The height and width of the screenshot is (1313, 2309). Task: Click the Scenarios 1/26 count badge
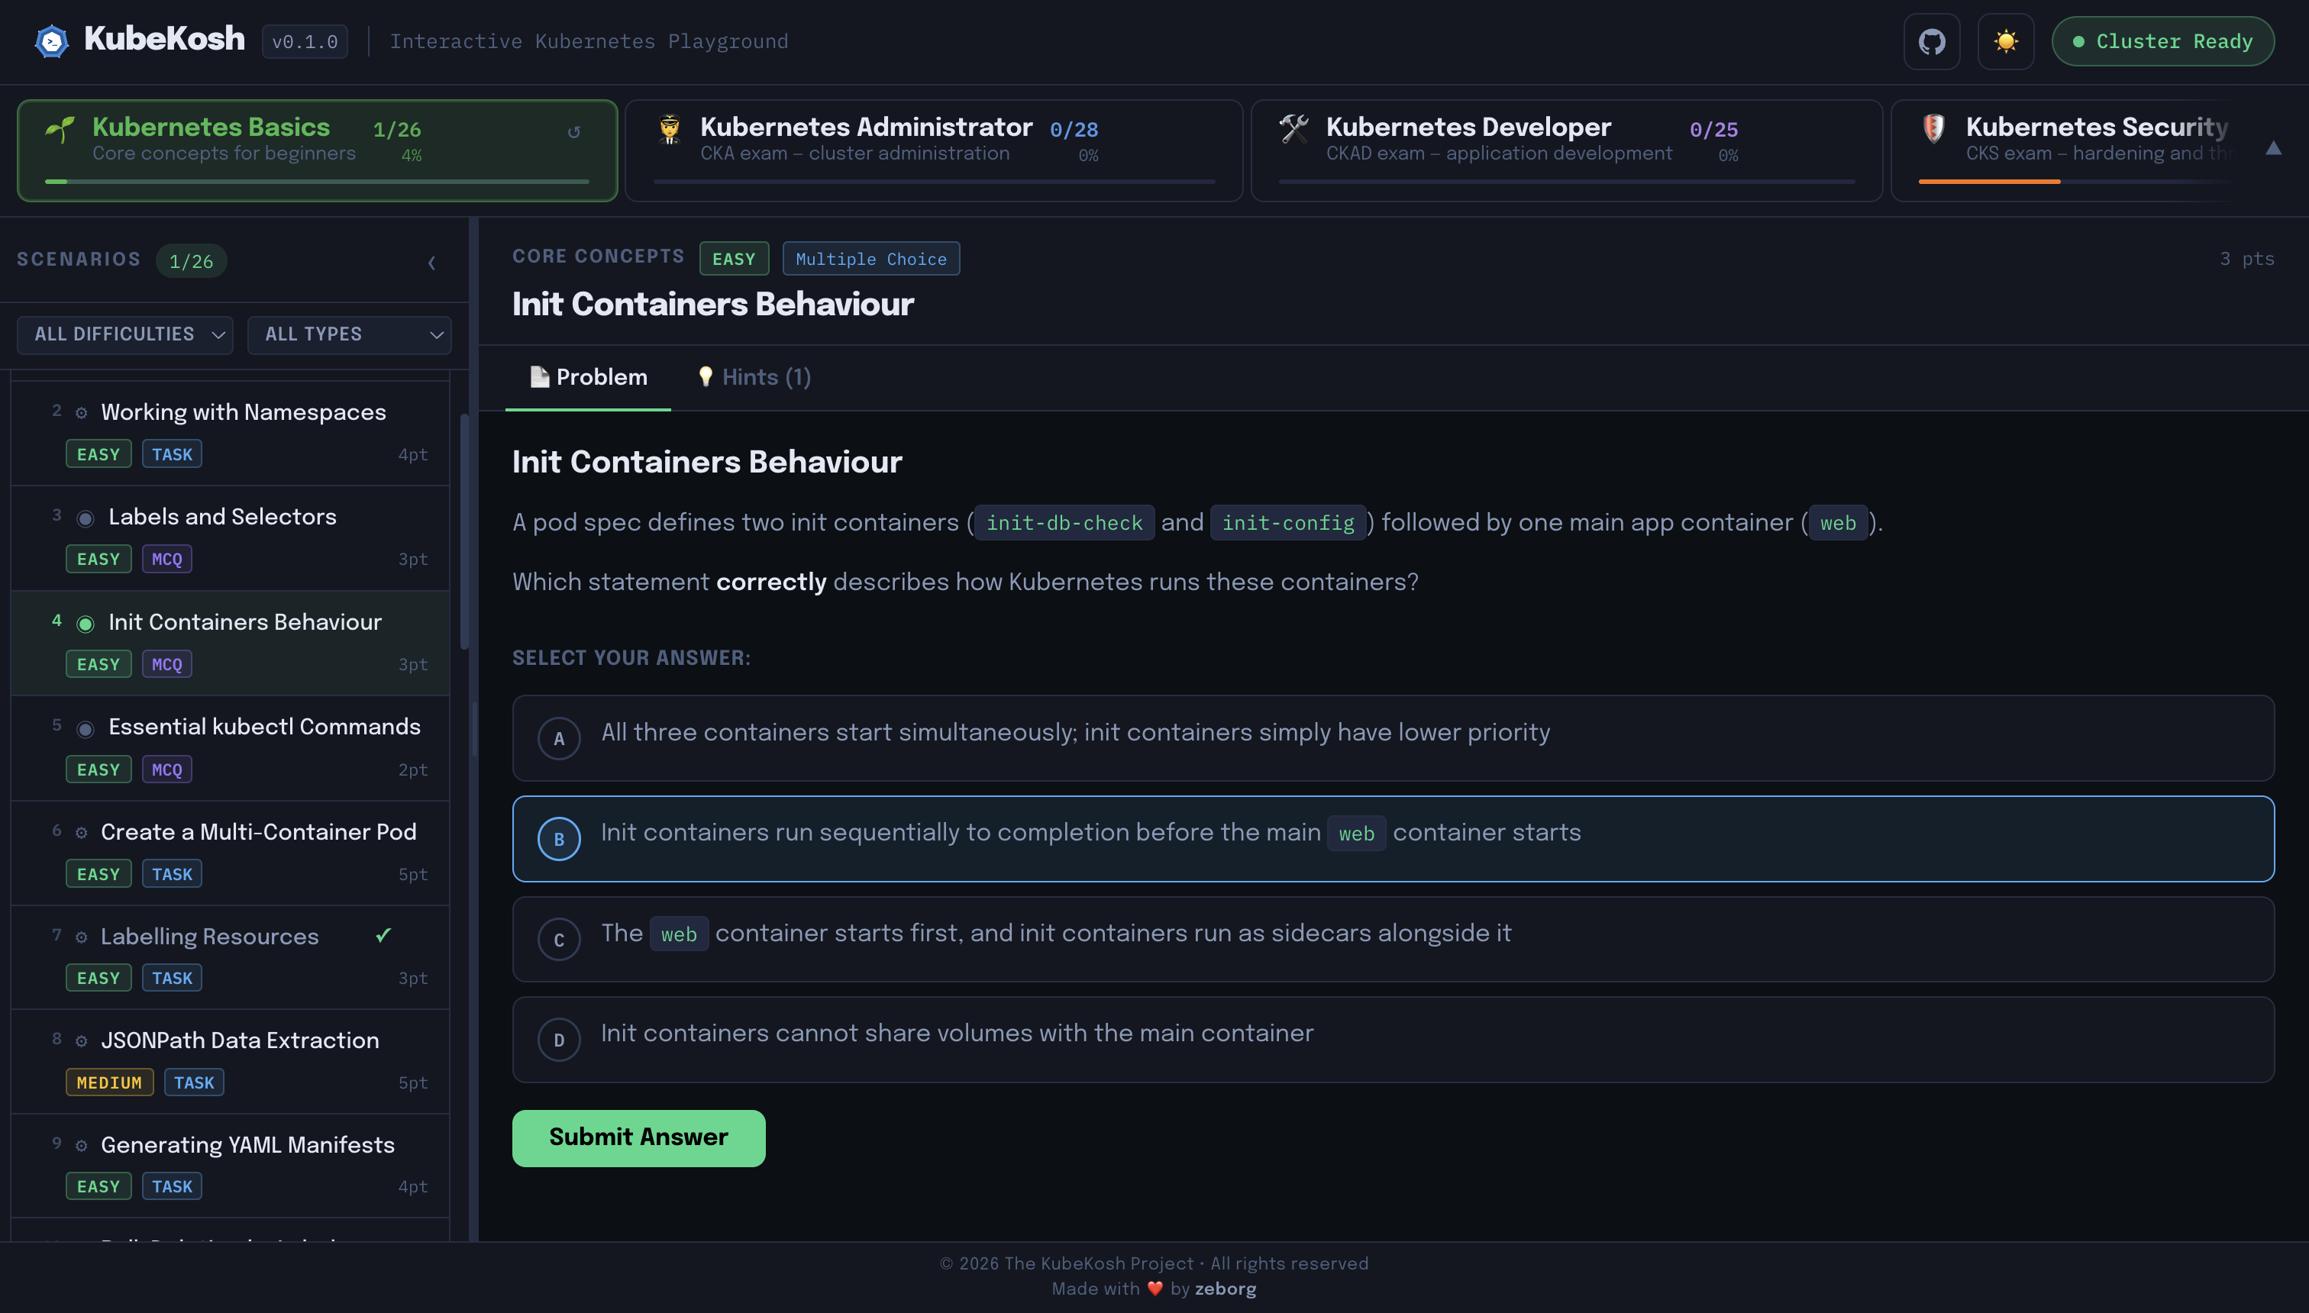tap(191, 260)
